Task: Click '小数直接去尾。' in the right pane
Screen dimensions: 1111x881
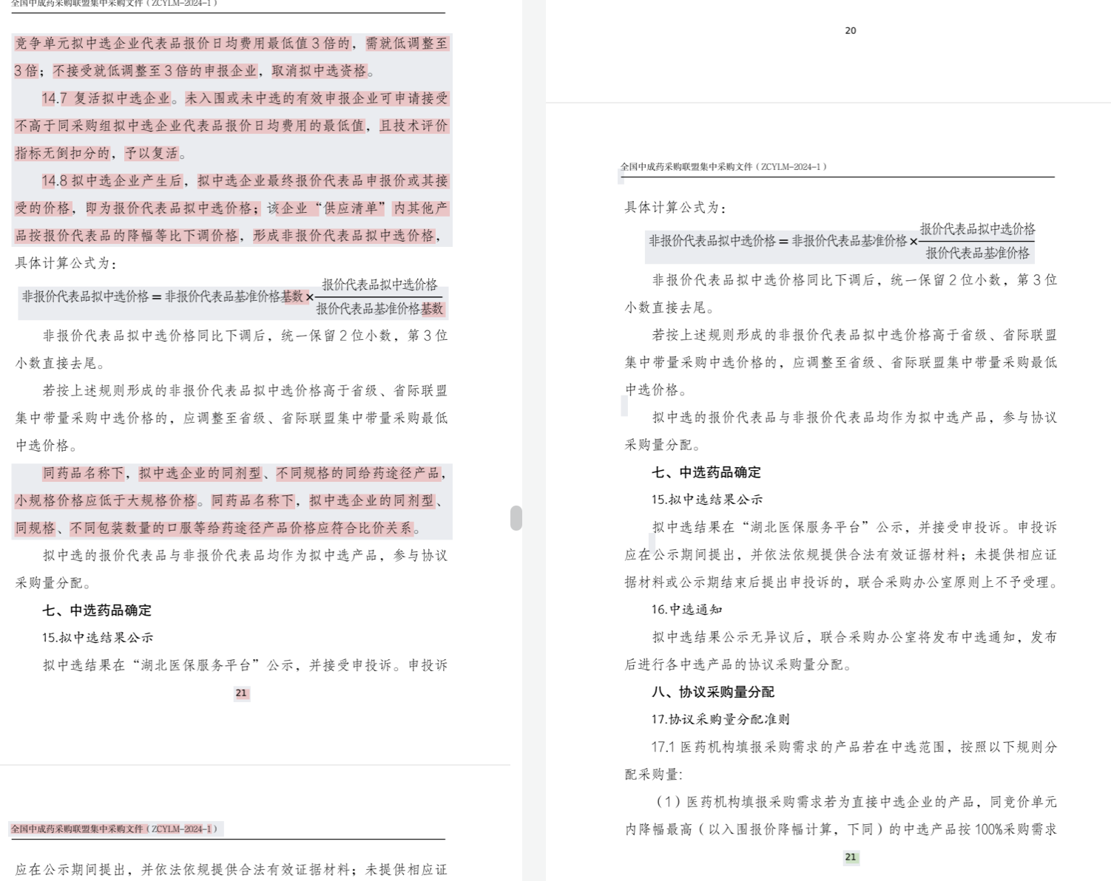Action: 671,307
